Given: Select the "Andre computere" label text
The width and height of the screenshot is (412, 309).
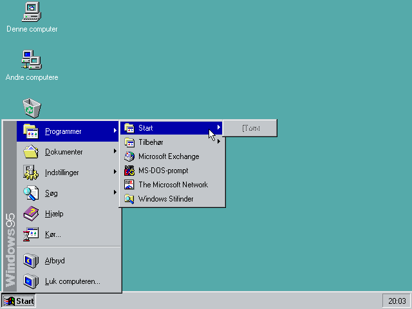Looking at the screenshot, I should (x=32, y=77).
